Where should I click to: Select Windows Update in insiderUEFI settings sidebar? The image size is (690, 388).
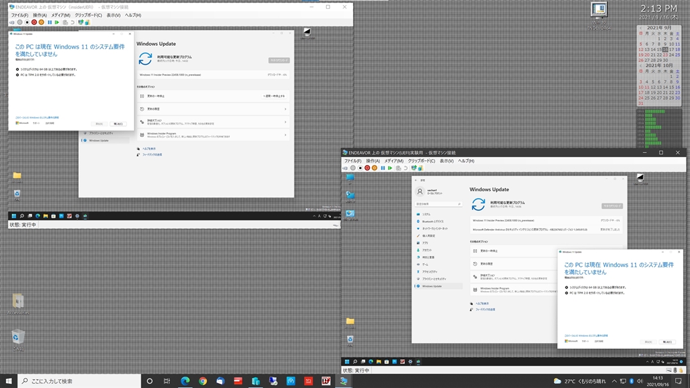(105, 140)
